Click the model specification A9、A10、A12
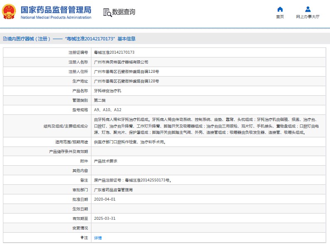Image resolution: width=330 pixels, height=246 pixels. tap(108, 110)
